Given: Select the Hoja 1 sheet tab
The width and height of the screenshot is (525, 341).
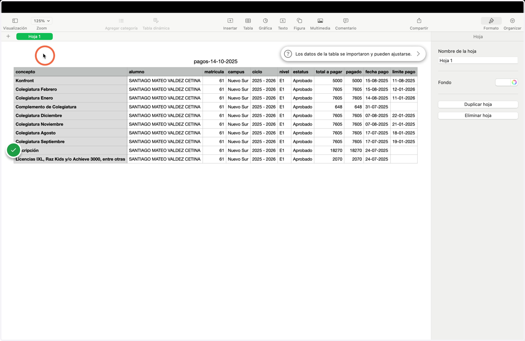Looking at the screenshot, I should coord(35,37).
